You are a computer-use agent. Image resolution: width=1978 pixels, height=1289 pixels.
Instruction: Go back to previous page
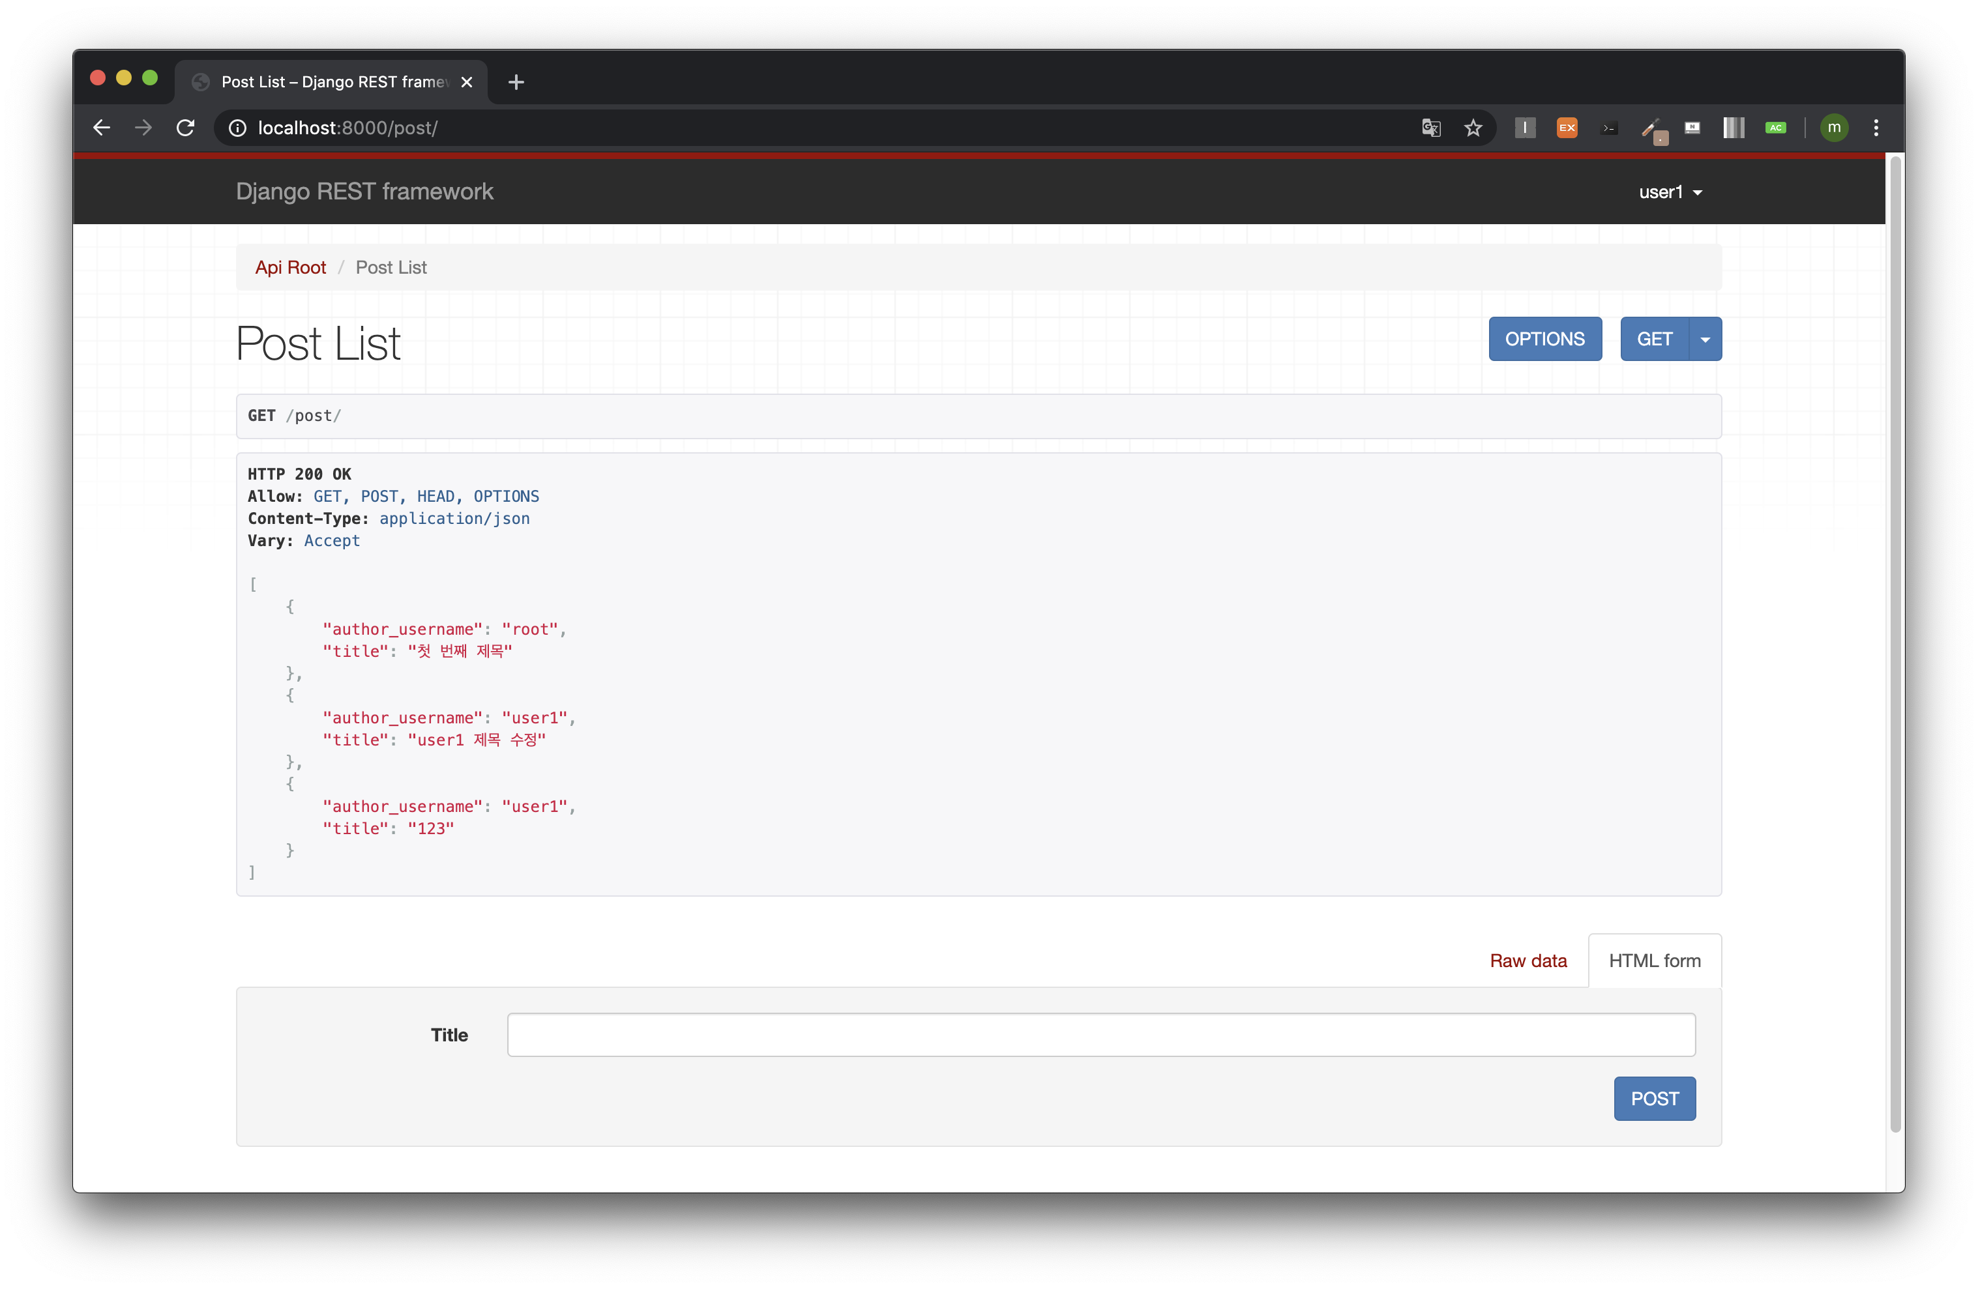tap(102, 128)
